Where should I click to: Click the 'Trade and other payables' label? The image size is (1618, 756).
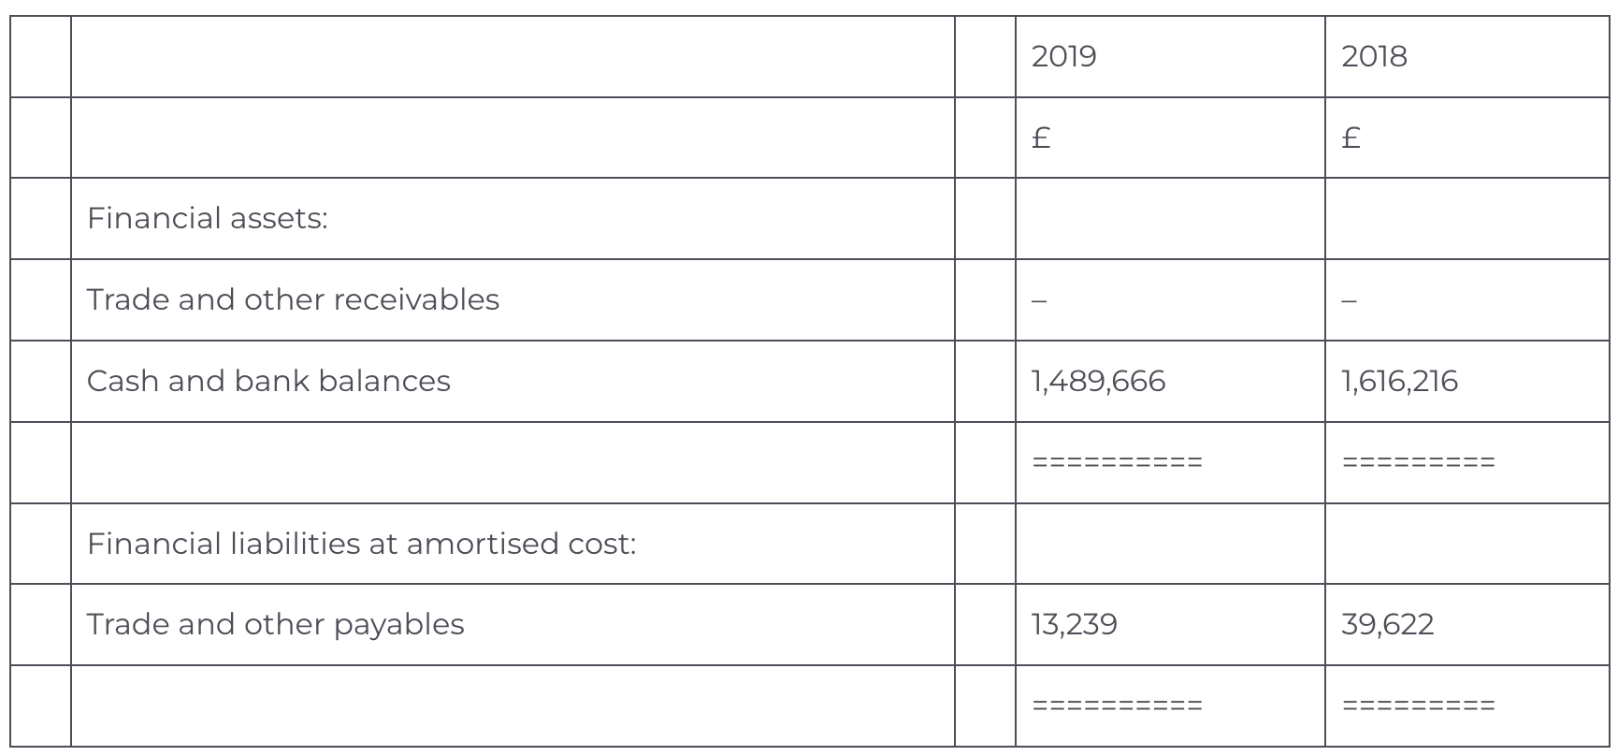pyautogui.click(x=275, y=624)
